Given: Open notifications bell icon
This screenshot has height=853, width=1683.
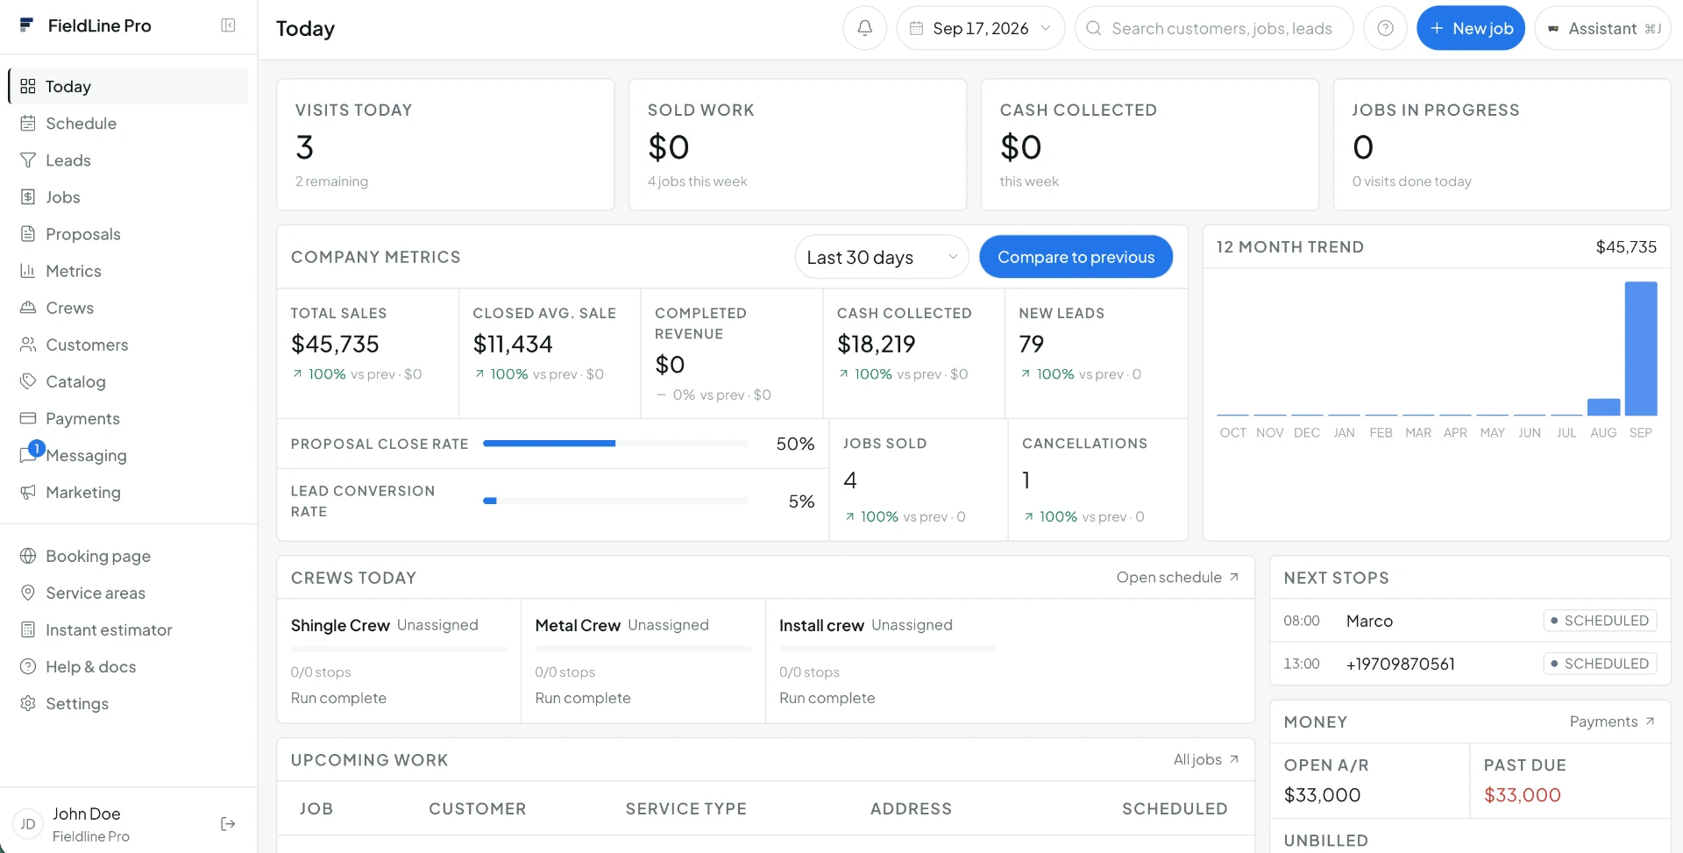Looking at the screenshot, I should pos(864,28).
